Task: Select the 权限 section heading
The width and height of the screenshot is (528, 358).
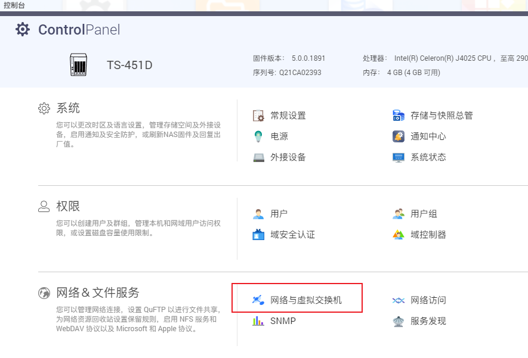Action: pos(67,206)
